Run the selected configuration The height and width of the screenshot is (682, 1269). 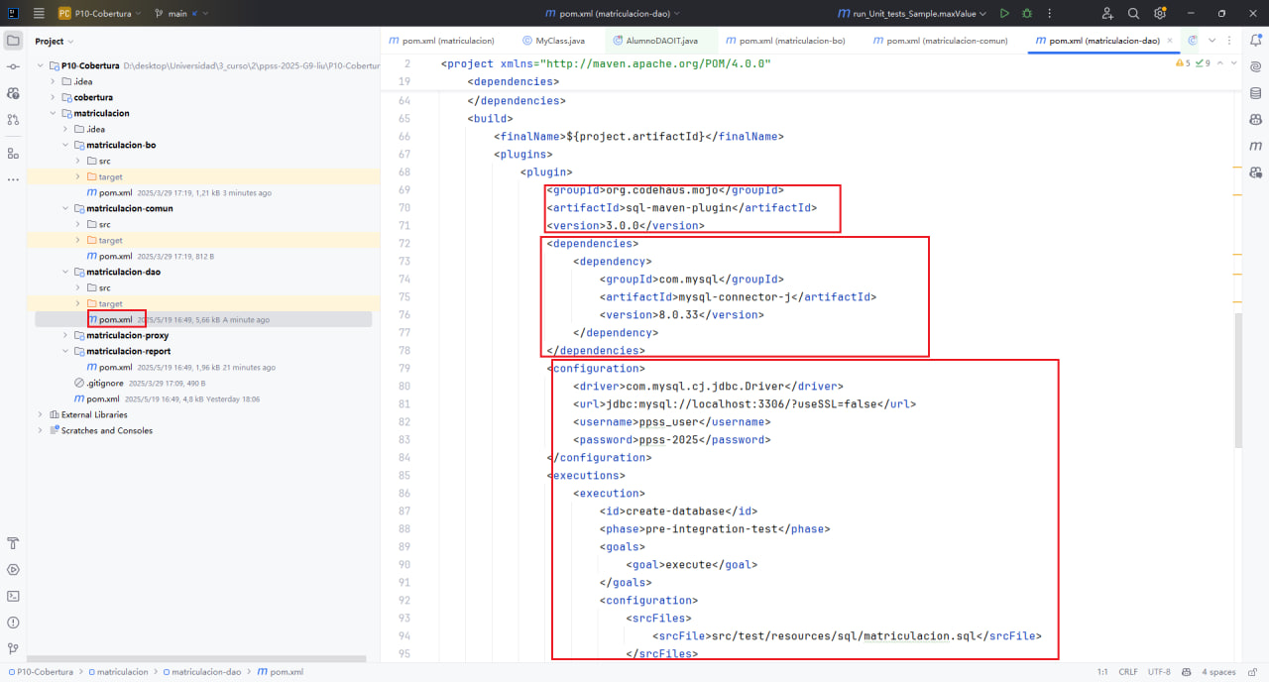1004,14
